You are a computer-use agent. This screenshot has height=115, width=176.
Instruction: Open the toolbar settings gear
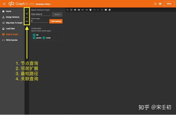(110, 10)
